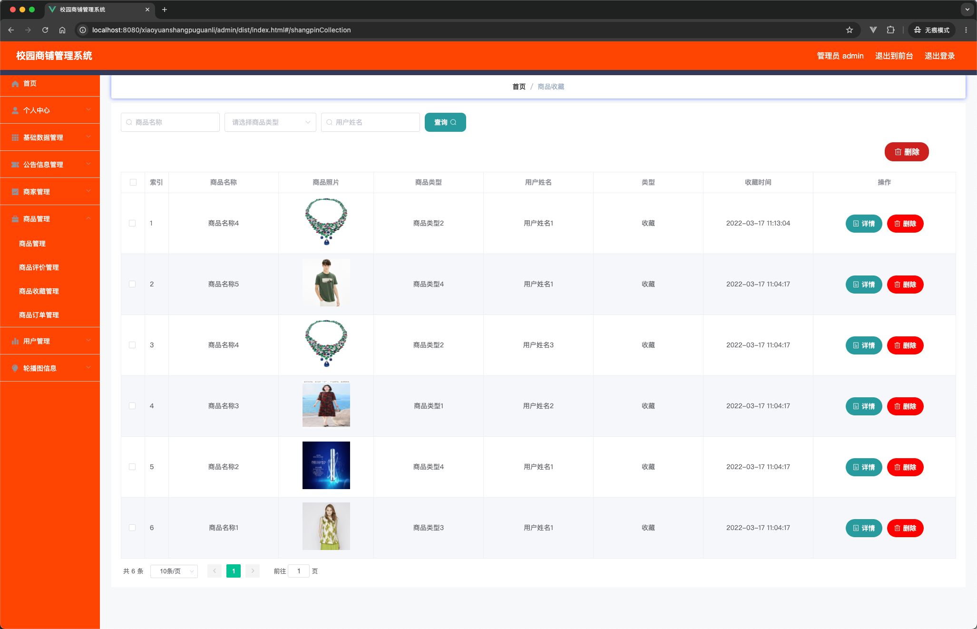The width and height of the screenshot is (977, 629).
Task: Open the 10条/页 page size dropdown
Action: (174, 571)
